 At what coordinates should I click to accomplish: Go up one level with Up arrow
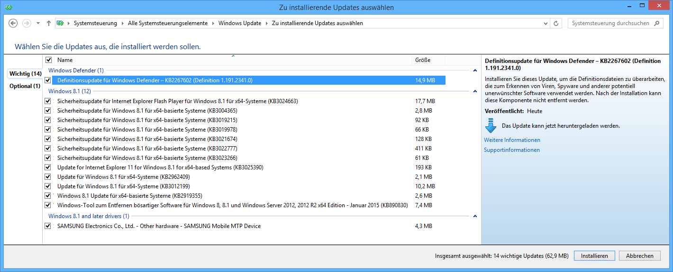pyautogui.click(x=48, y=23)
